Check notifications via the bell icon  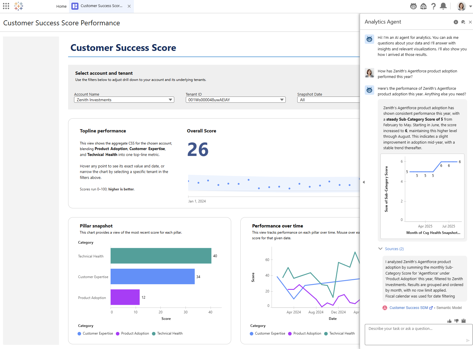coord(444,6)
